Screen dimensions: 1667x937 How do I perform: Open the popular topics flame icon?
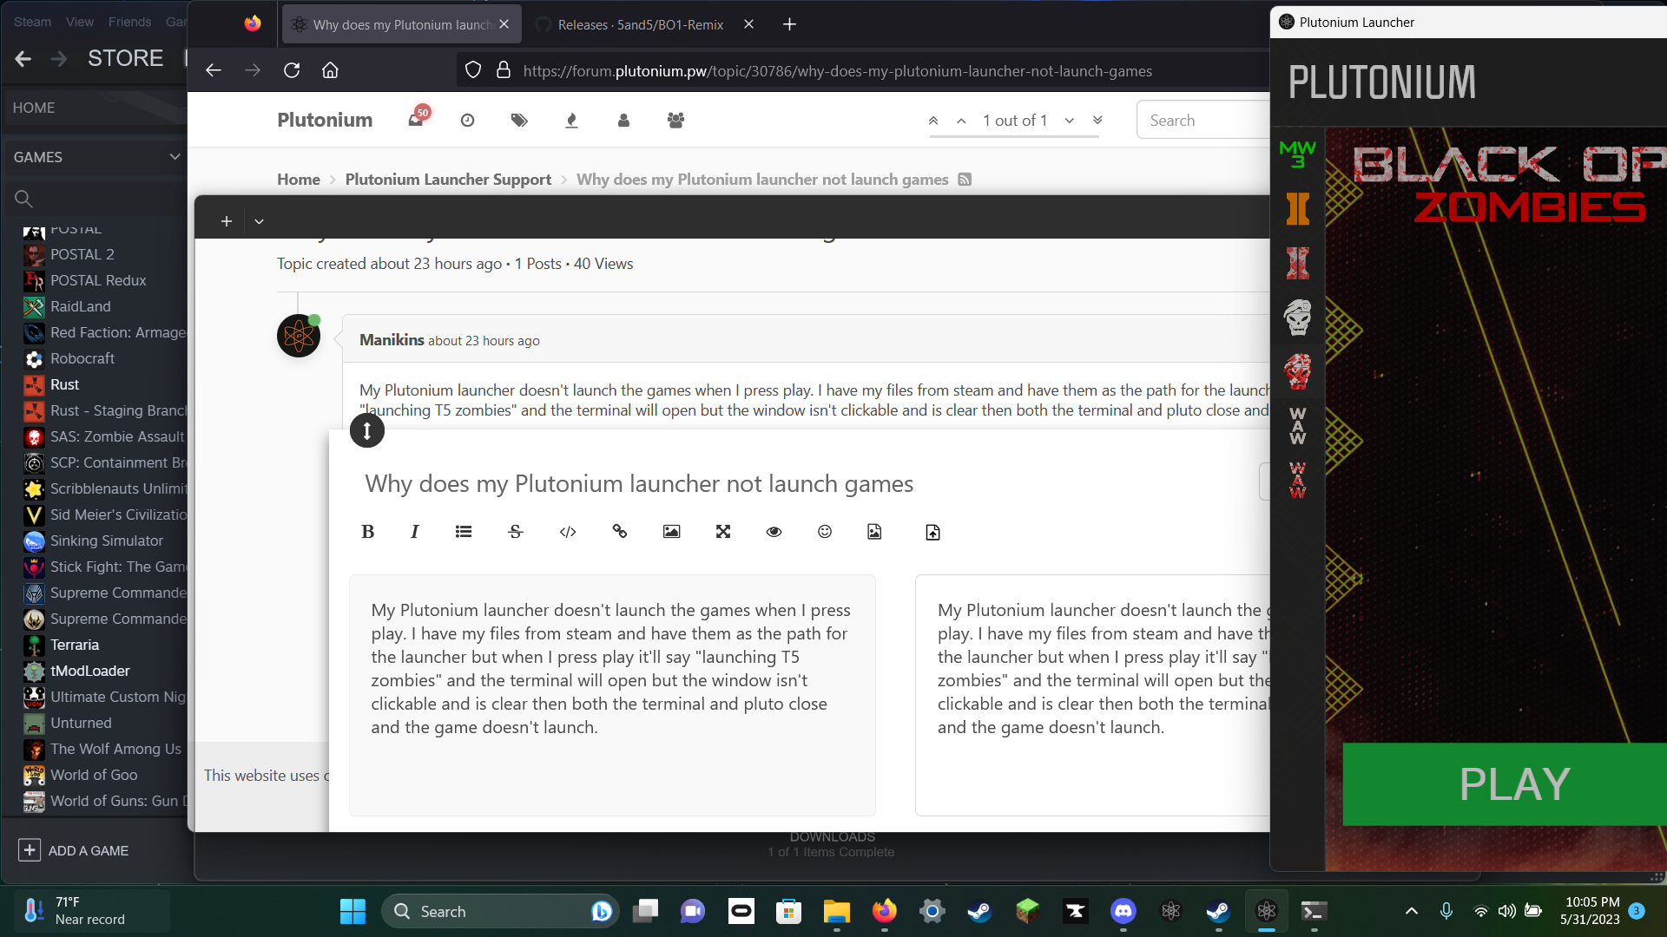(571, 121)
